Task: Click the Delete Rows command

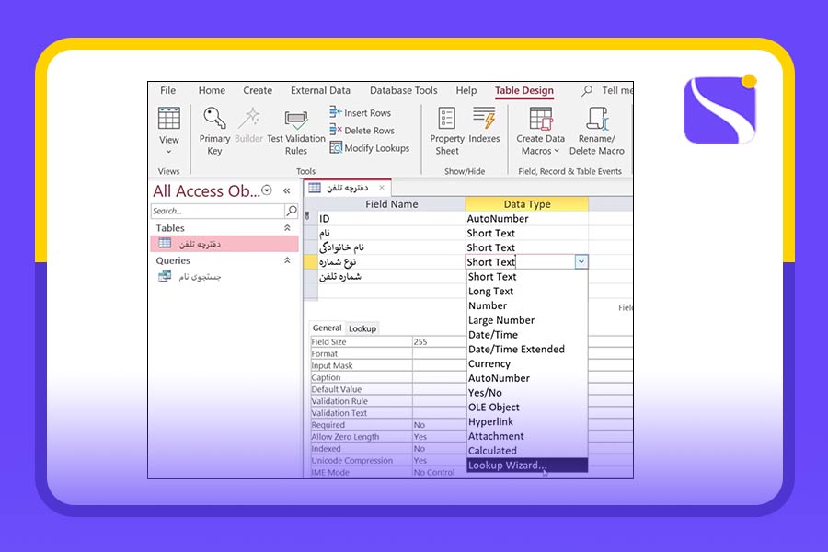Action: (x=362, y=130)
